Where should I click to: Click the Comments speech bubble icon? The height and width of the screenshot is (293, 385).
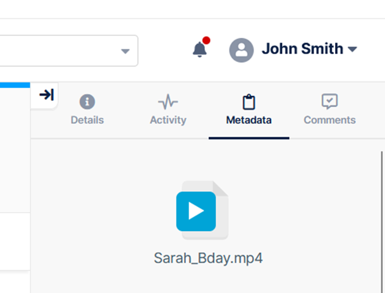coord(329,102)
